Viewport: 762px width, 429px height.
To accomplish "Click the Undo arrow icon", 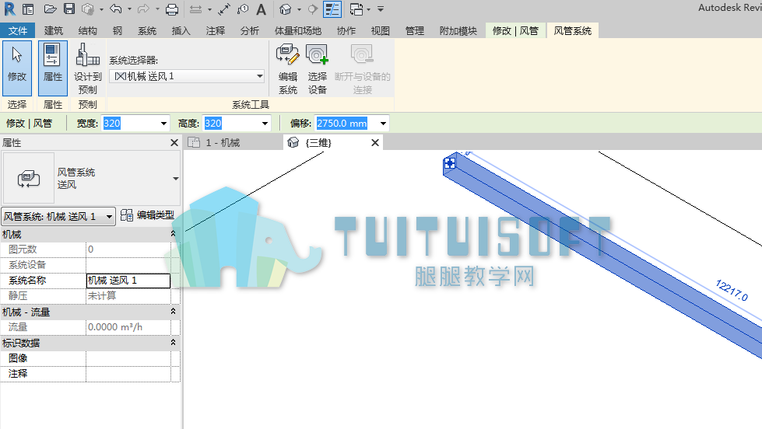I will (x=116, y=9).
